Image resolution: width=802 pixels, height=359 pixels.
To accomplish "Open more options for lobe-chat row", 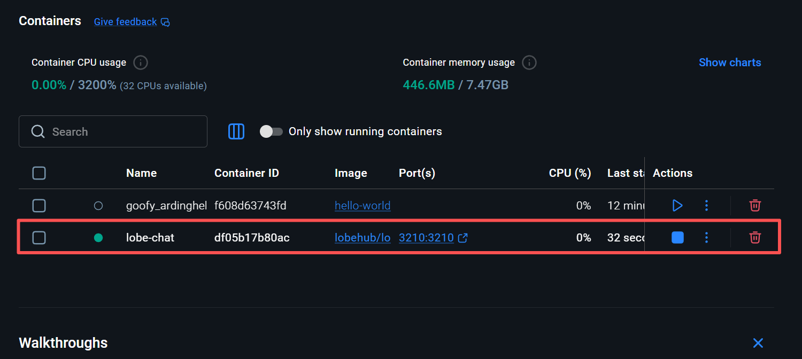I will pos(706,238).
